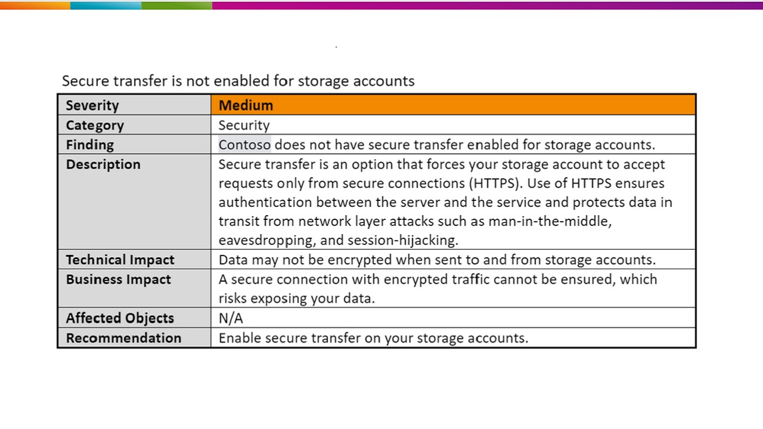
Task: Click the business impact text about encrypted traffic
Action: click(438, 288)
